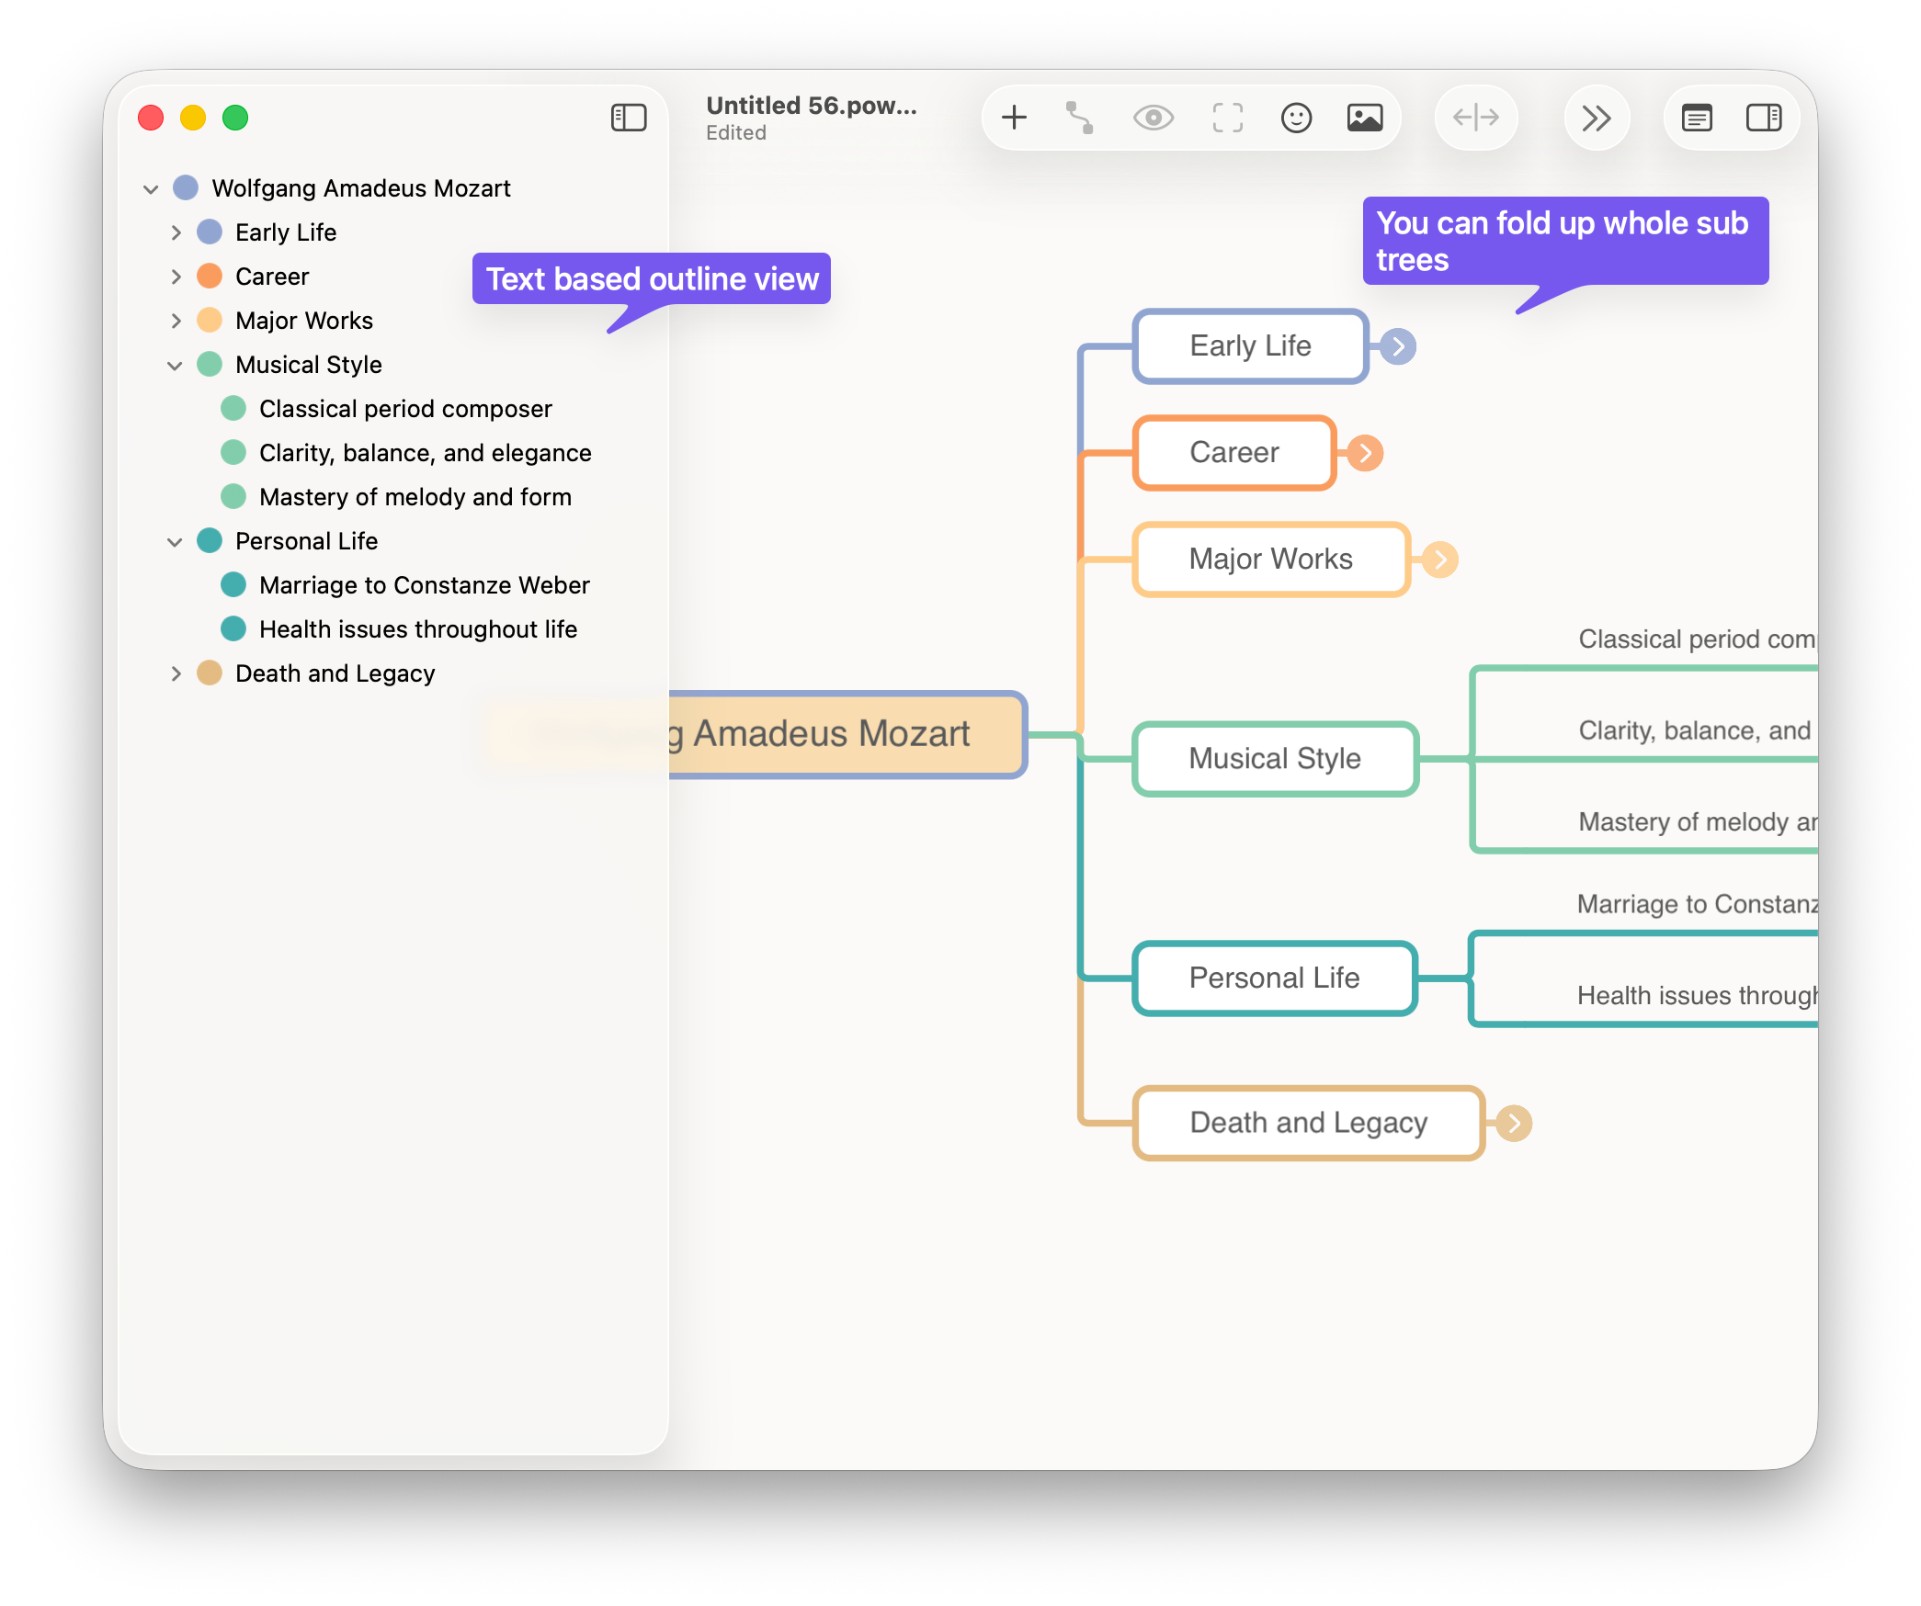Screen dimensions: 1921x1606
Task: Click the fit-to-screen frame icon
Action: click(1227, 118)
